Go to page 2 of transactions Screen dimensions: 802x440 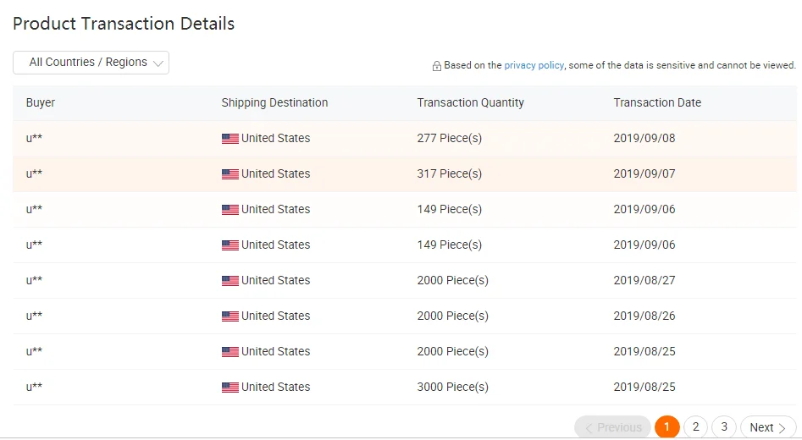pyautogui.click(x=695, y=427)
